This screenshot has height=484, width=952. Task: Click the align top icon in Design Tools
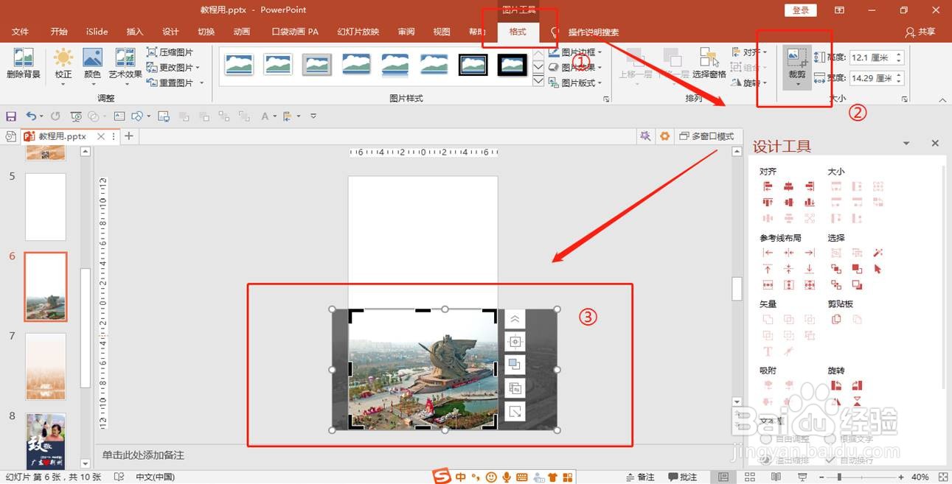click(x=768, y=203)
